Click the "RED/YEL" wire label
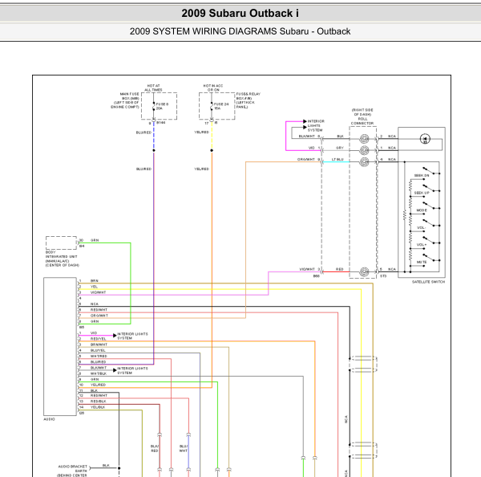This screenshot has width=481, height=477. pyautogui.click(x=98, y=339)
